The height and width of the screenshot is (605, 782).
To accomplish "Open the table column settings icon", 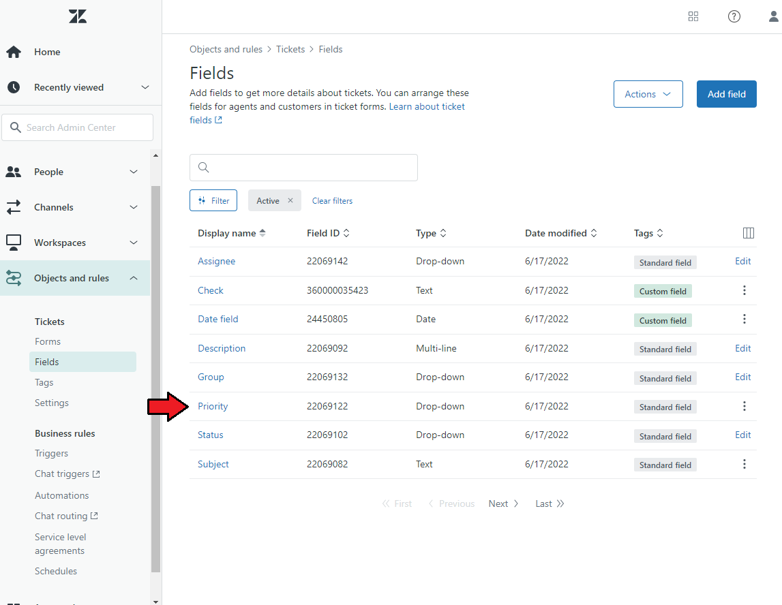I will click(749, 233).
